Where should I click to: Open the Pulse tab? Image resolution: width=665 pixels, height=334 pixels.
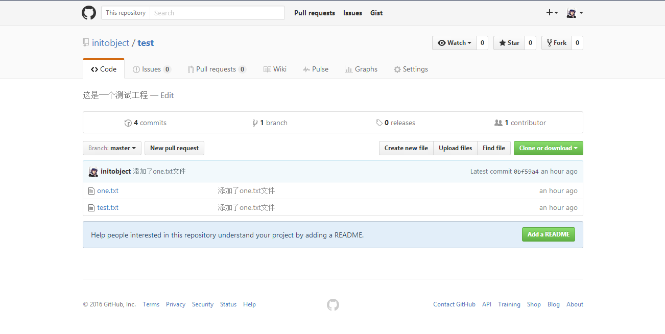point(315,69)
